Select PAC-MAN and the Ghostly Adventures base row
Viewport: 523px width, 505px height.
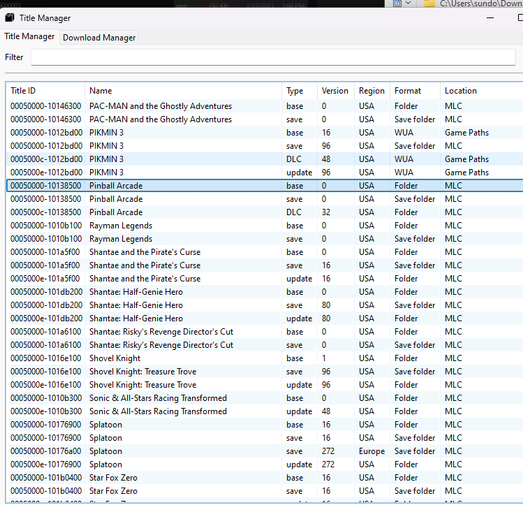point(265,106)
